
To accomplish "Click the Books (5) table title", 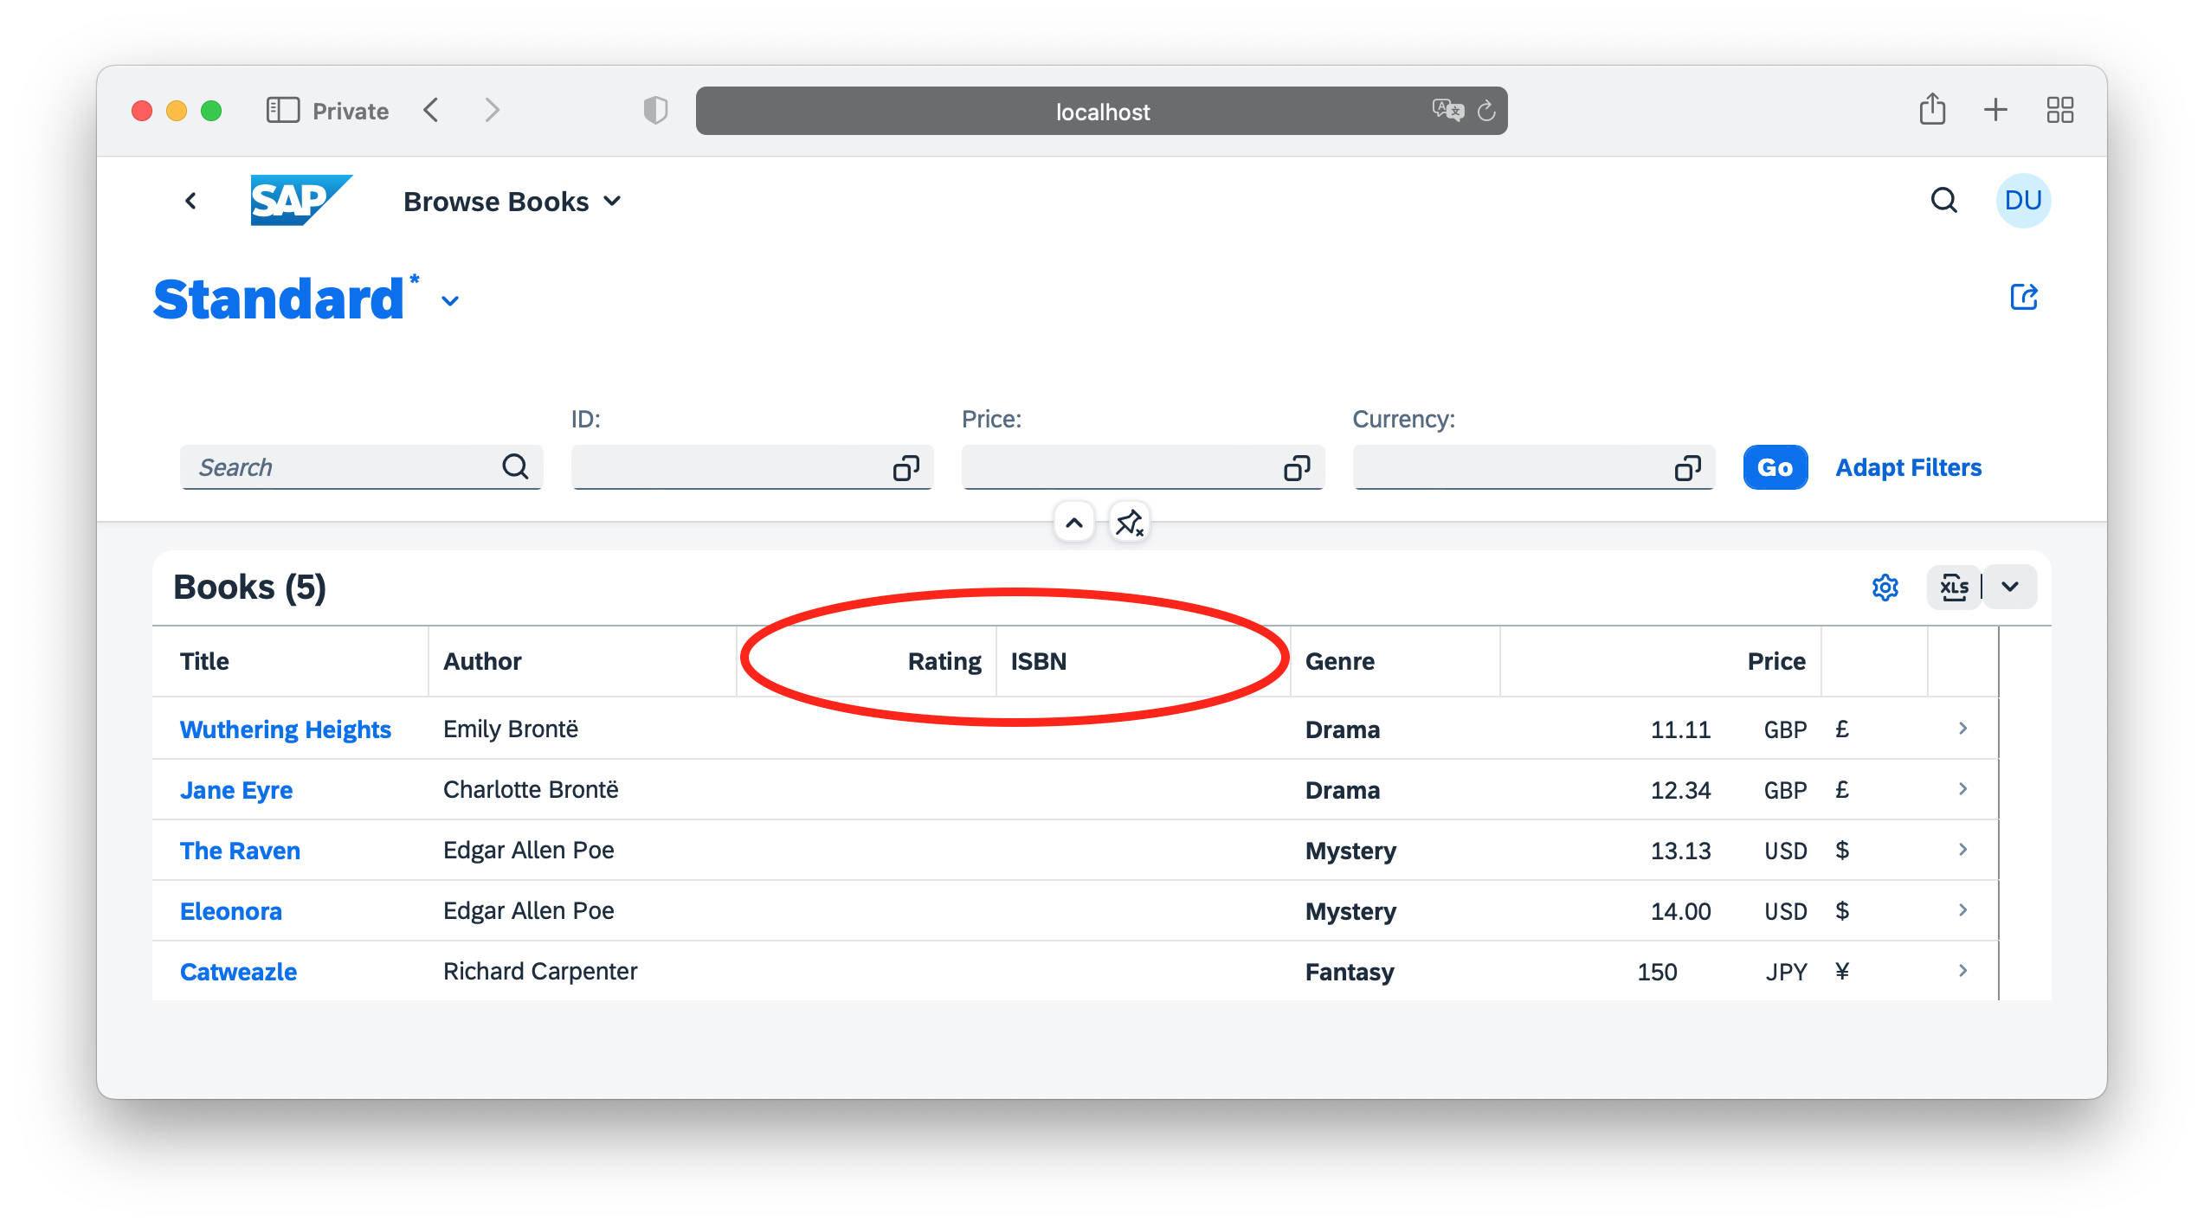I will 249,588.
